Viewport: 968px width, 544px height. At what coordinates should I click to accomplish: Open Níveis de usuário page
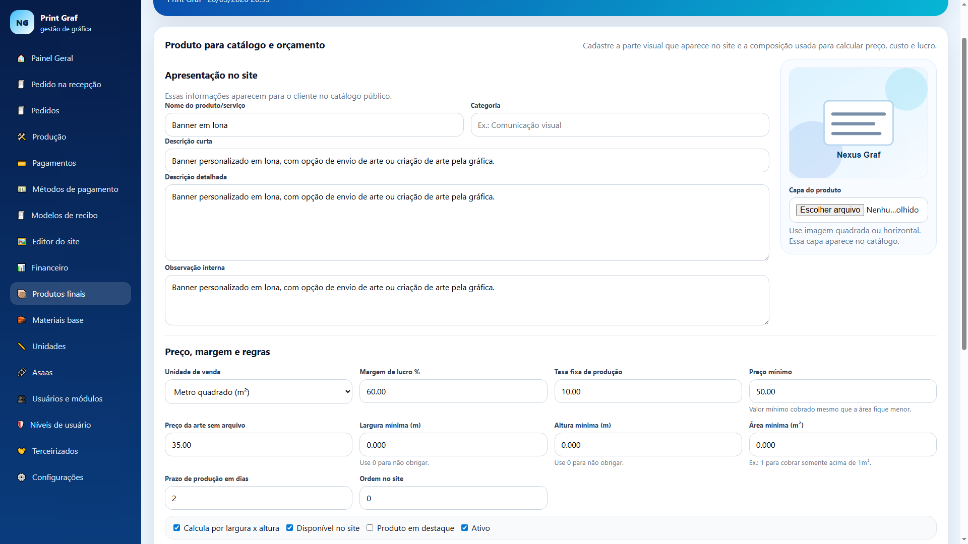(x=71, y=425)
